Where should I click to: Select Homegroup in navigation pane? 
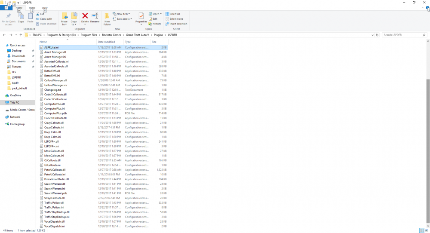tap(17, 124)
